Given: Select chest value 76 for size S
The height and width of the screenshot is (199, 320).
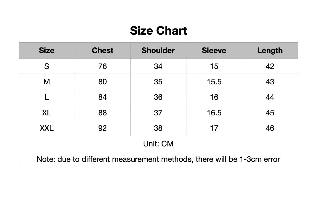Looking at the screenshot, I should click(102, 66).
